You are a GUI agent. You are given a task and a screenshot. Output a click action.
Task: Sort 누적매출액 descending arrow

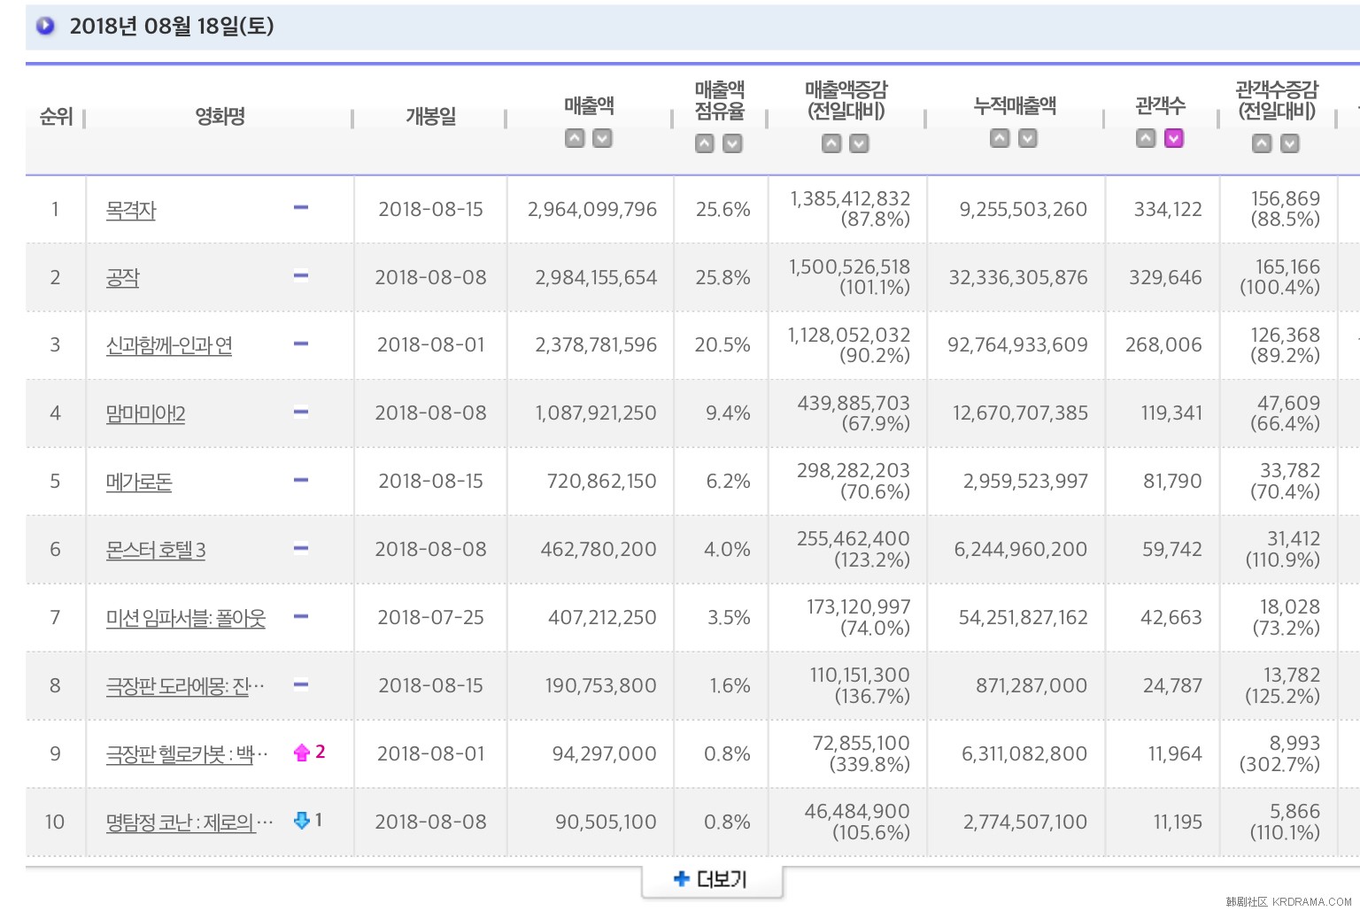coord(1027,138)
